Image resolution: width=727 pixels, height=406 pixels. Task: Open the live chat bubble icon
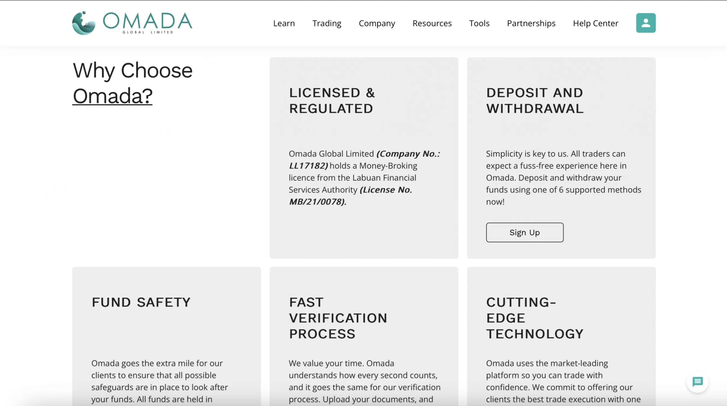pyautogui.click(x=697, y=382)
